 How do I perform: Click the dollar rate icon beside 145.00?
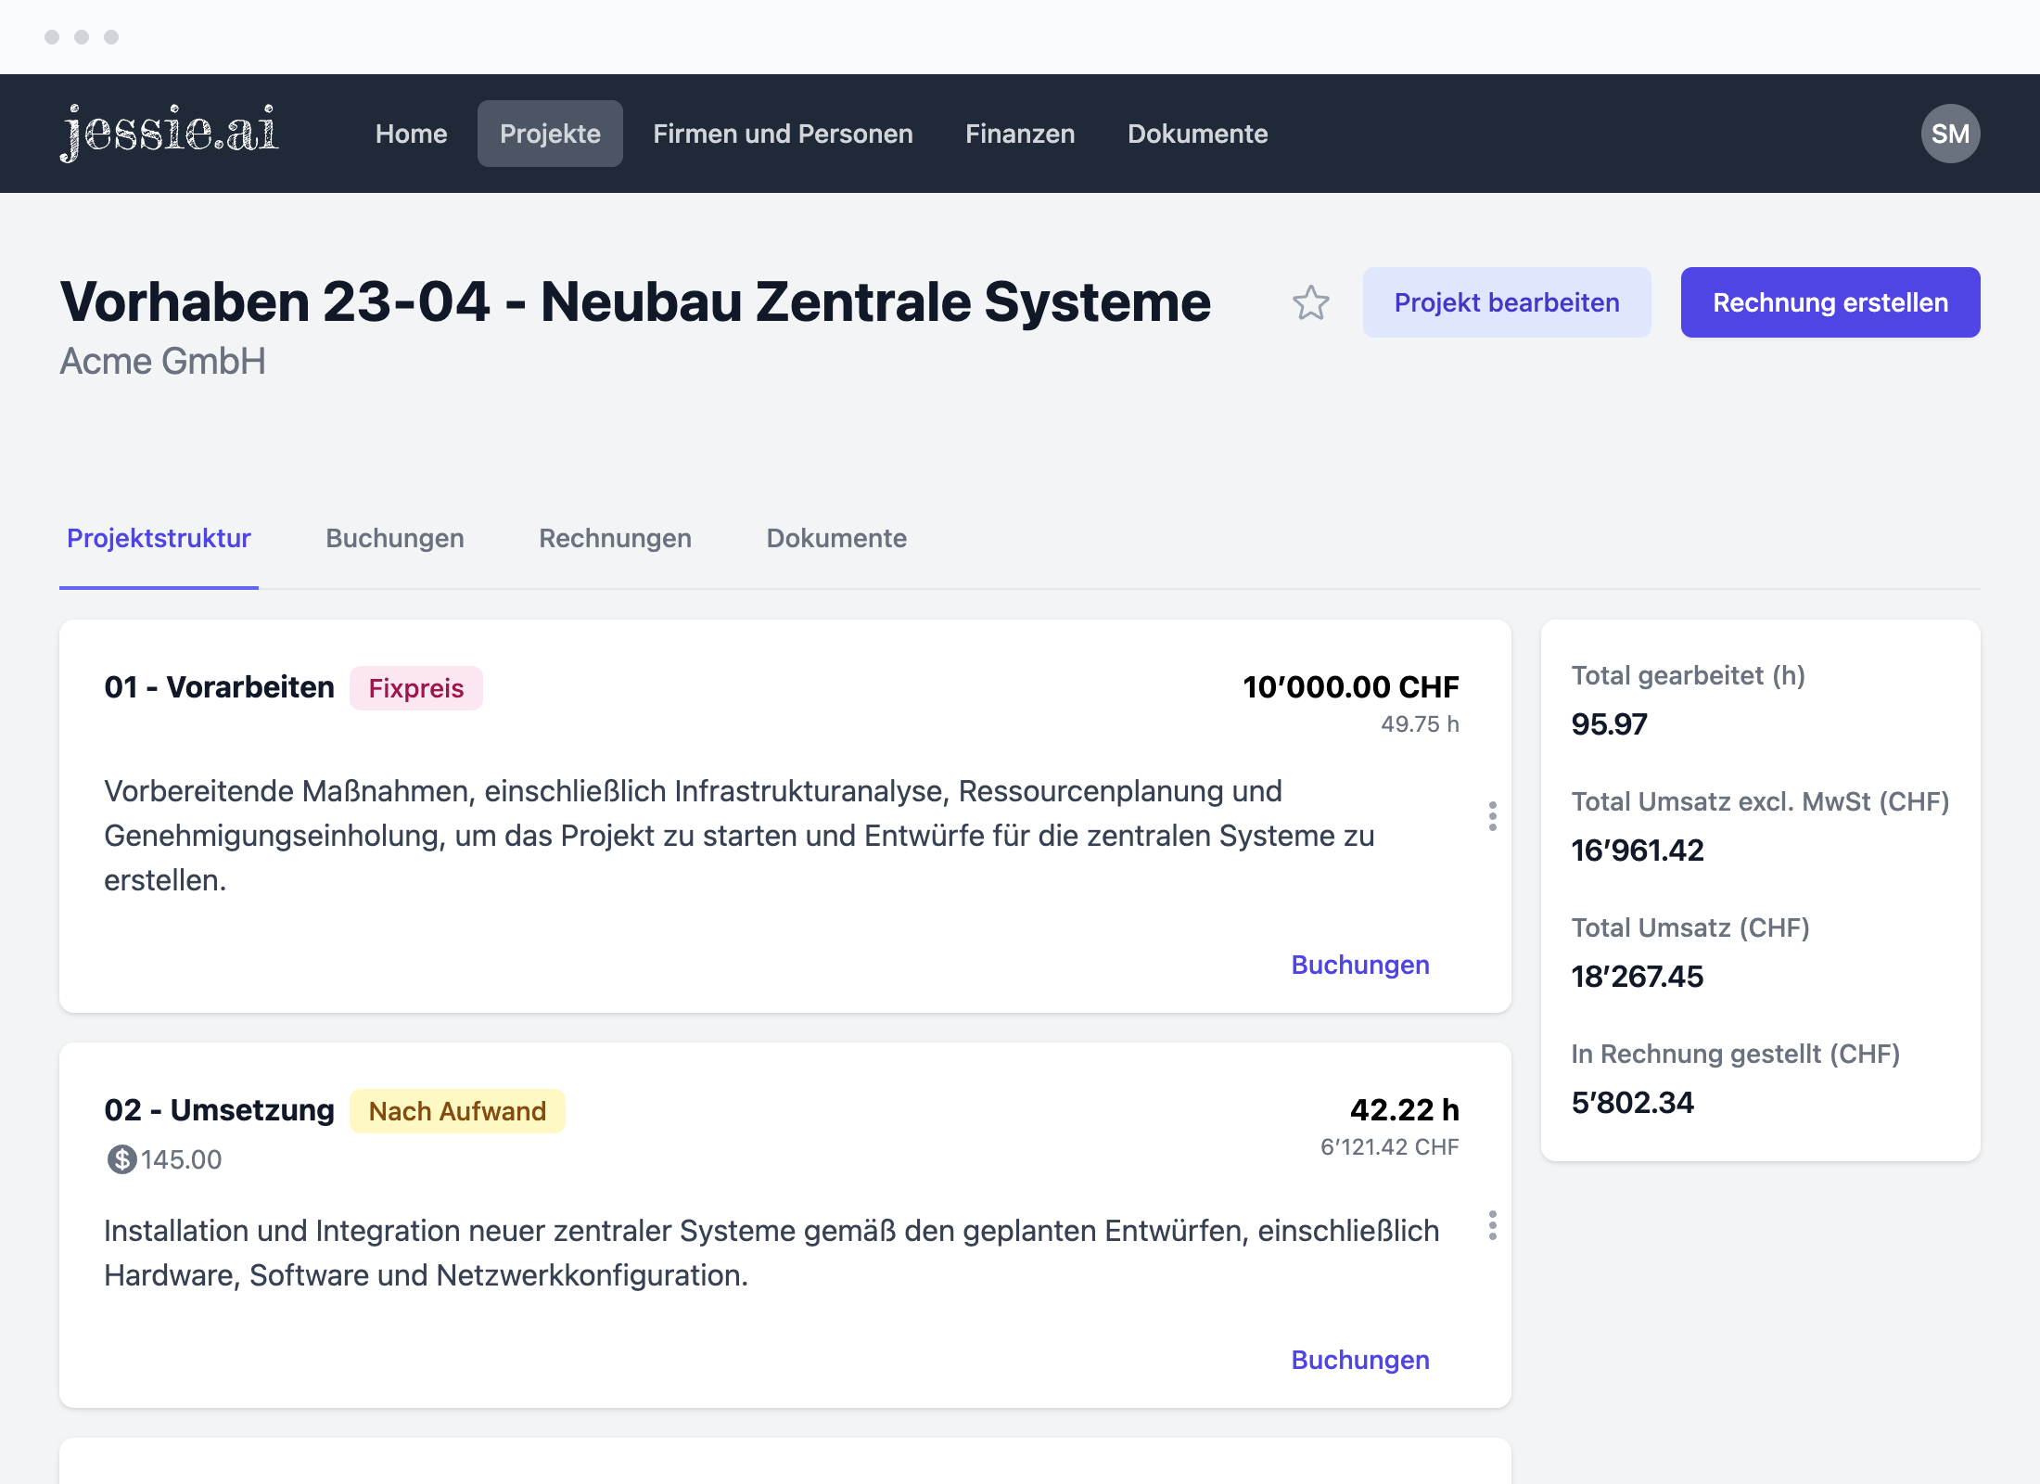[121, 1159]
